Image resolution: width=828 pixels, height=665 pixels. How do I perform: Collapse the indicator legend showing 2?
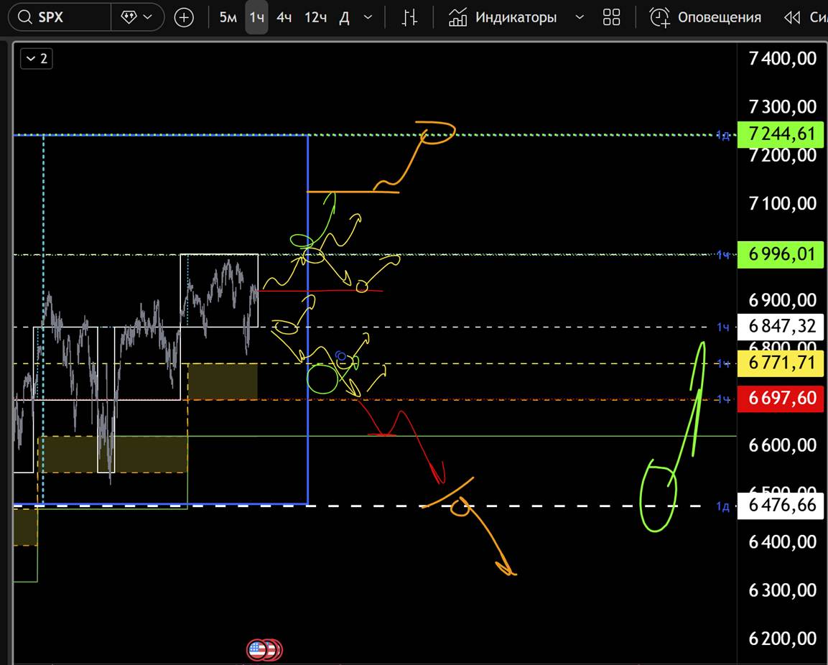(x=36, y=59)
